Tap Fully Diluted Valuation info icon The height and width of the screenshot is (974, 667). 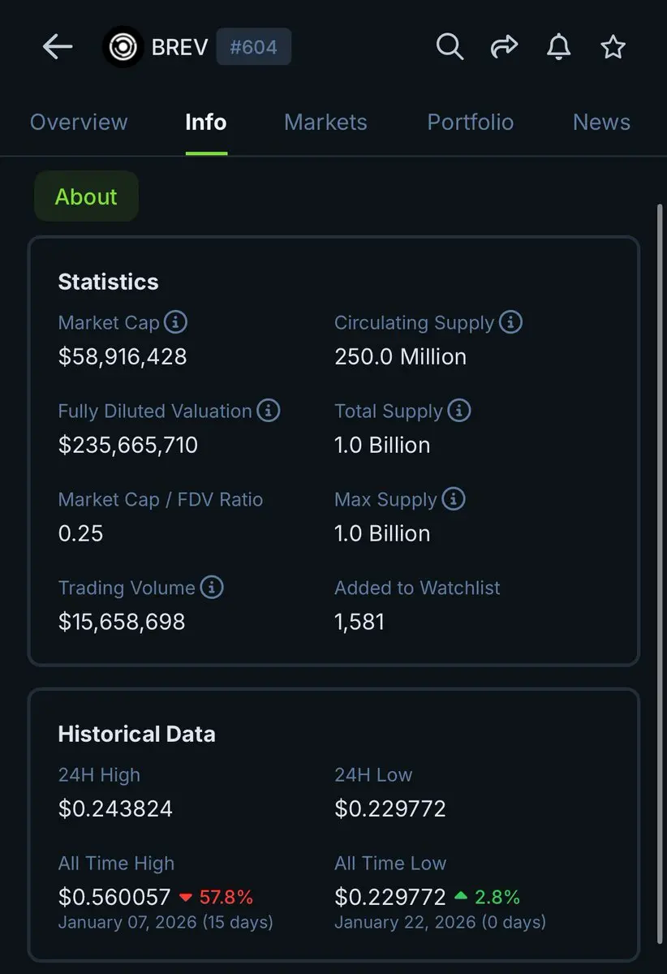pos(269,411)
